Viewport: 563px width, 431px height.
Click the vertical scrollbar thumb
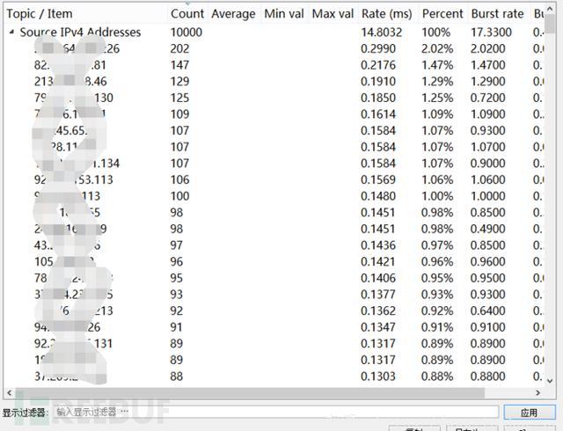[x=550, y=24]
